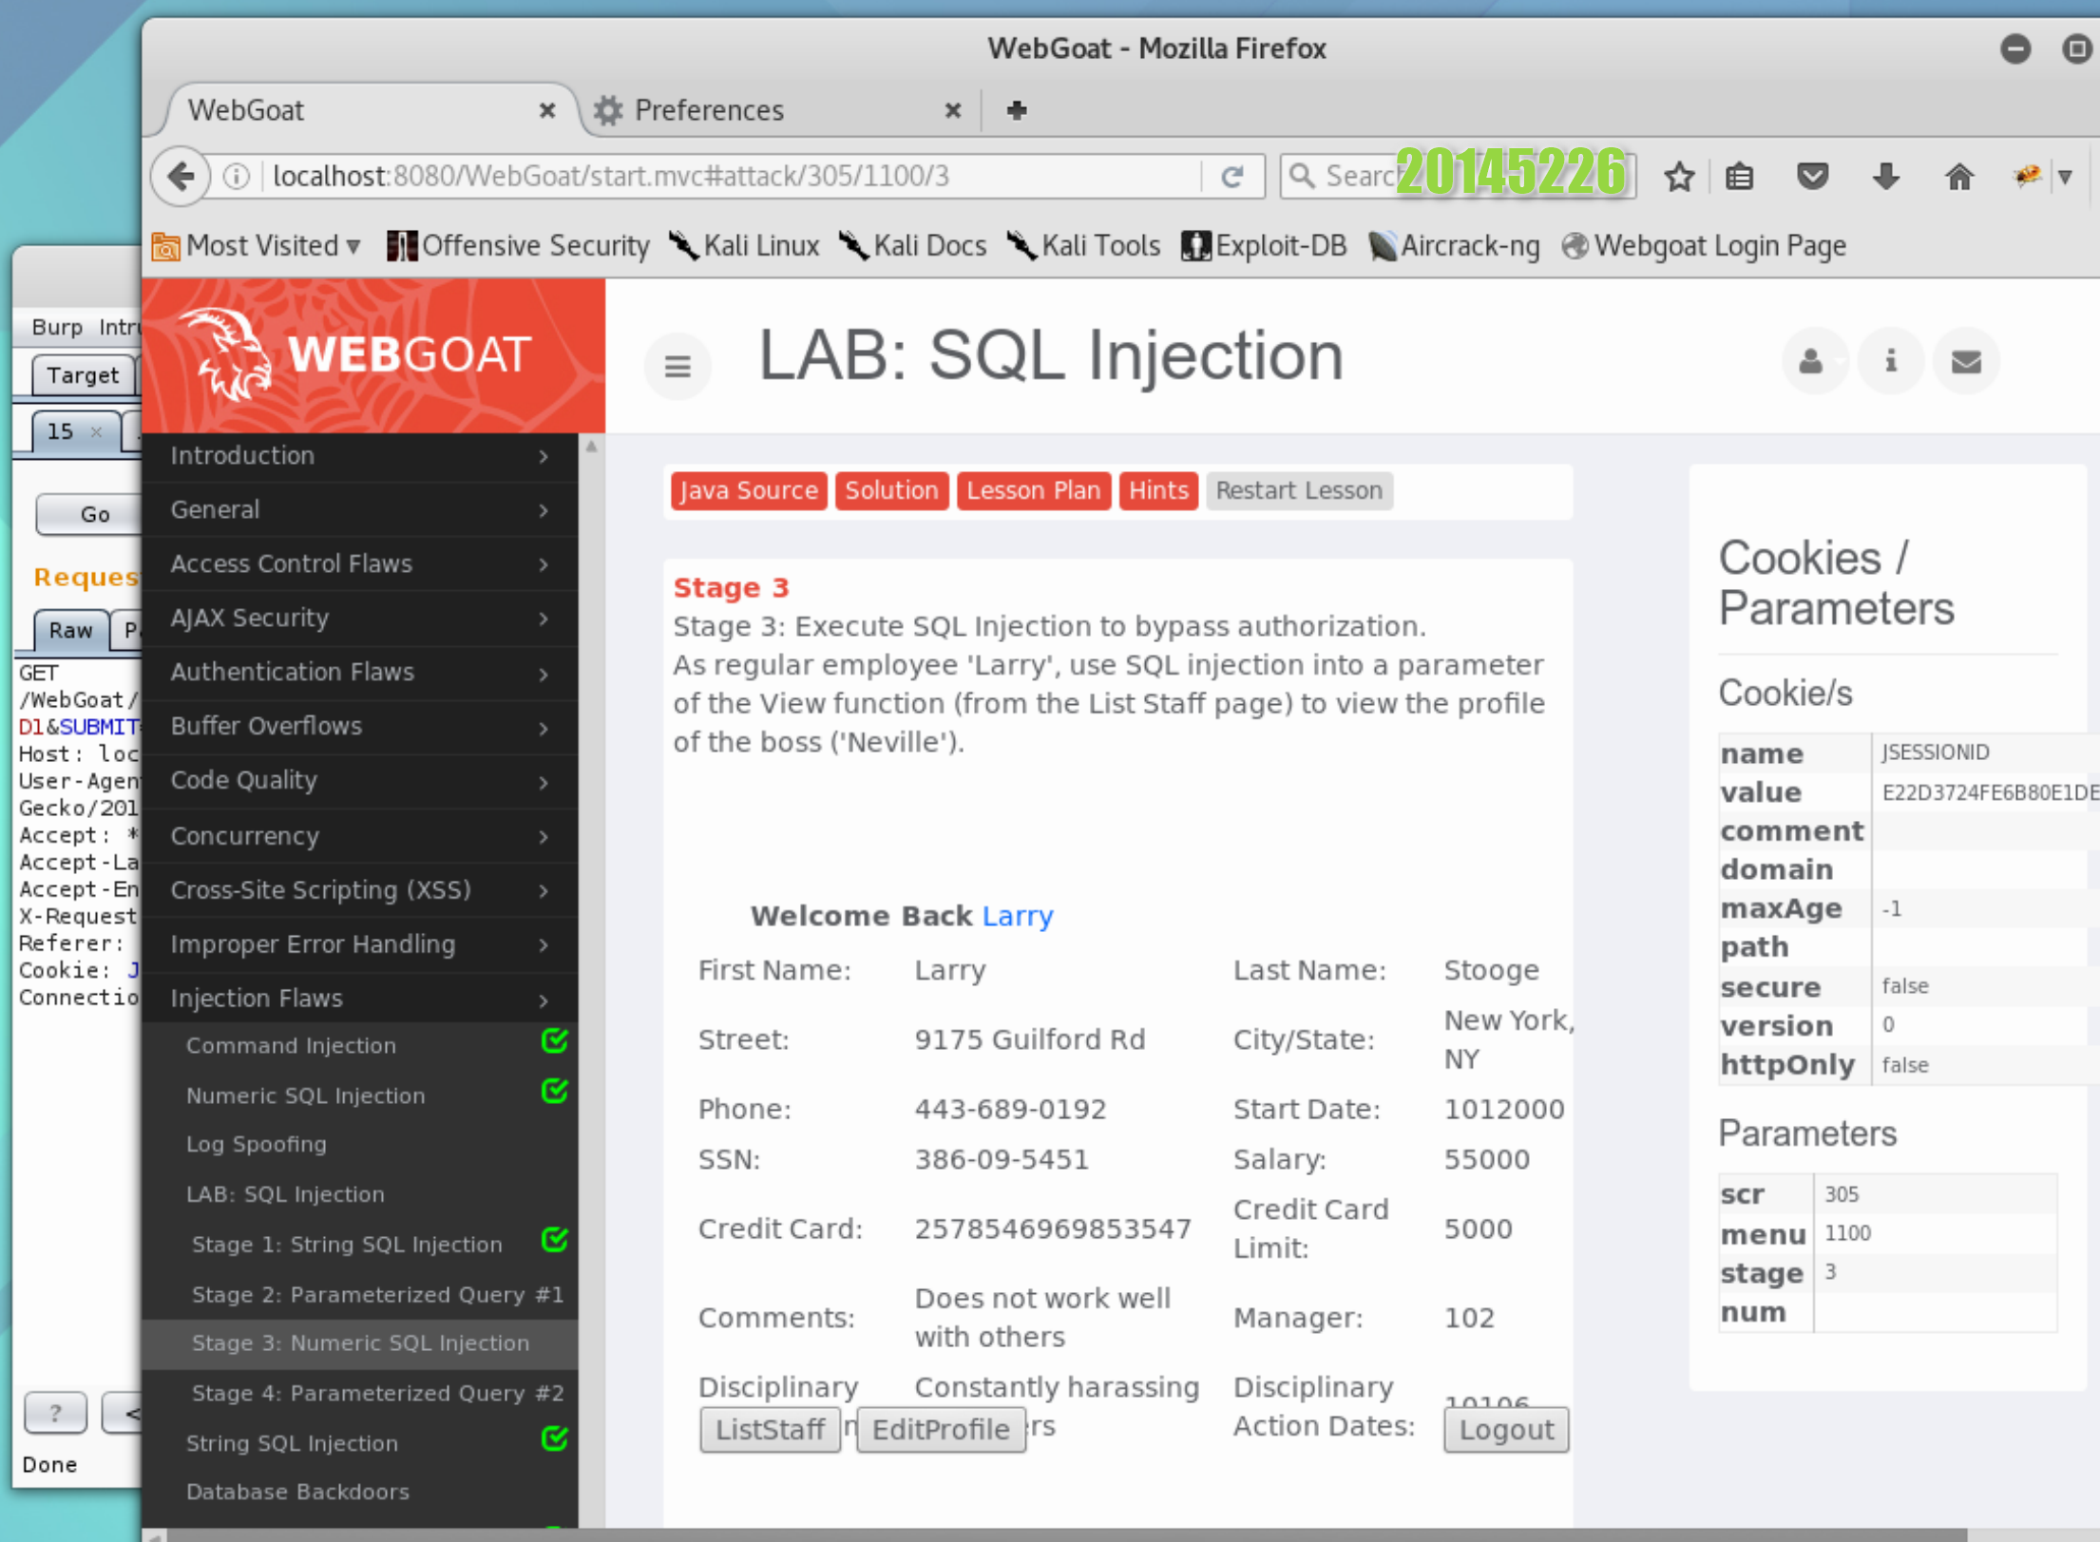Click the info icon in WebGoat header
Viewport: 2100px width, 1542px height.
point(1890,361)
